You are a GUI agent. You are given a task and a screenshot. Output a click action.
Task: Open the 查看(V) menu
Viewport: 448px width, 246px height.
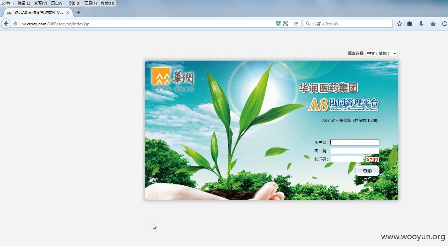click(x=41, y=3)
